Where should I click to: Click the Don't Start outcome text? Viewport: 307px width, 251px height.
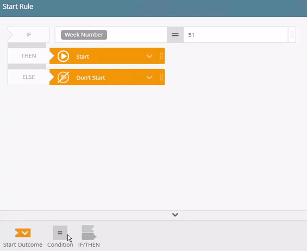coord(91,78)
